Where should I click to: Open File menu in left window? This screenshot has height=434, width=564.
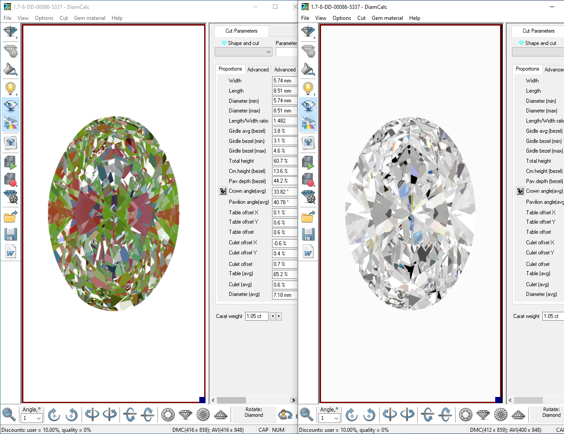tap(7, 18)
